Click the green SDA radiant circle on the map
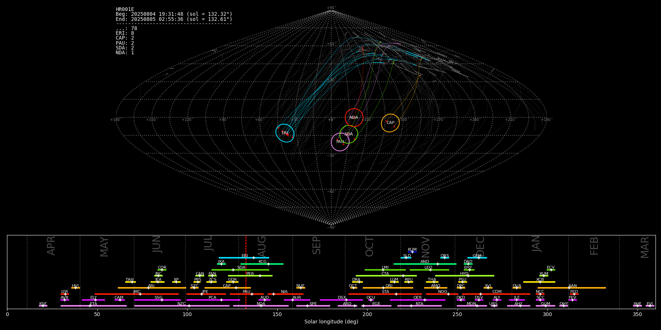This screenshot has height=330, width=661. tap(349, 134)
